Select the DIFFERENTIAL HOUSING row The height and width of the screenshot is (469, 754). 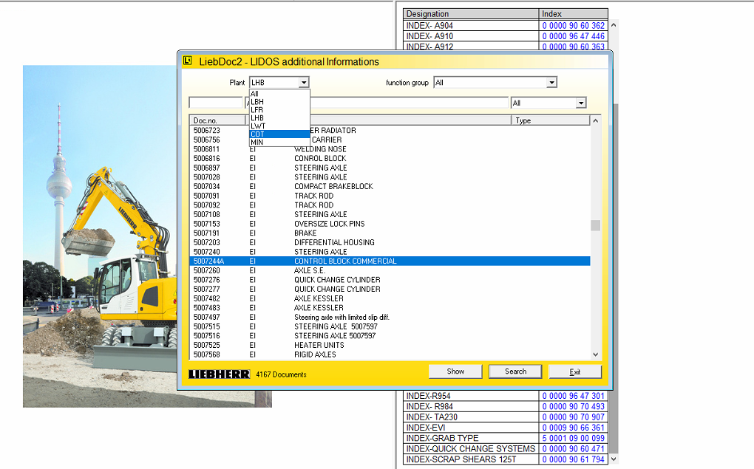point(334,242)
